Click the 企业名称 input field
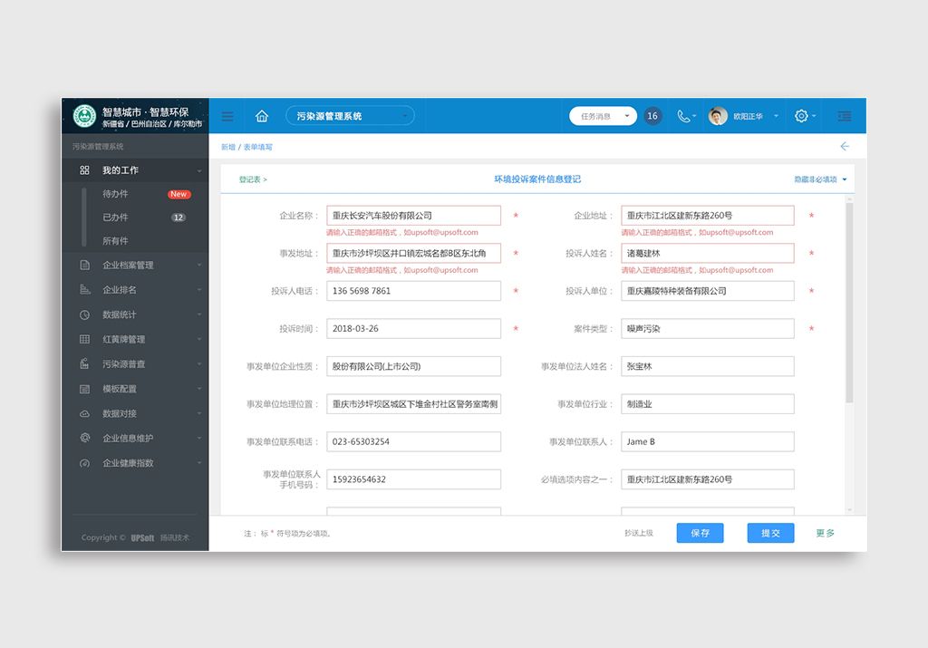The width and height of the screenshot is (928, 648). [413, 216]
